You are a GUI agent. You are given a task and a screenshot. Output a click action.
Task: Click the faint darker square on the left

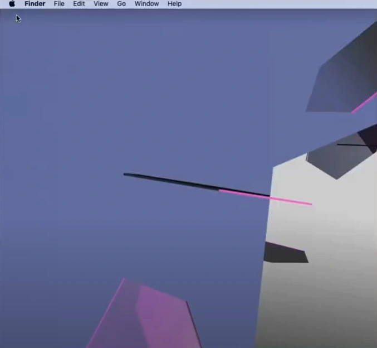click(14, 105)
